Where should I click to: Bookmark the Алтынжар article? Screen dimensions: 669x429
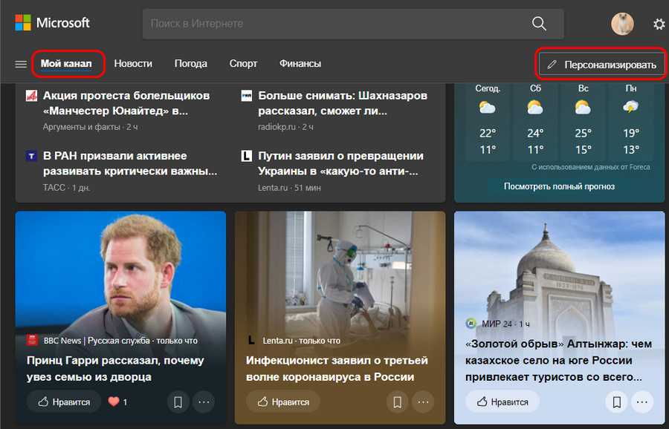(x=616, y=402)
